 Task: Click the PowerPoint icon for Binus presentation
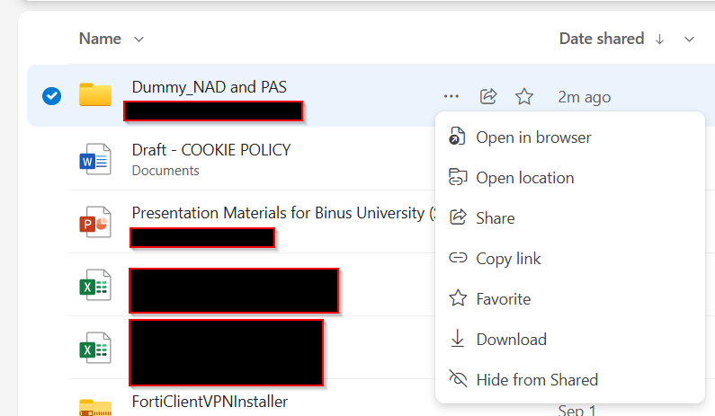(94, 222)
